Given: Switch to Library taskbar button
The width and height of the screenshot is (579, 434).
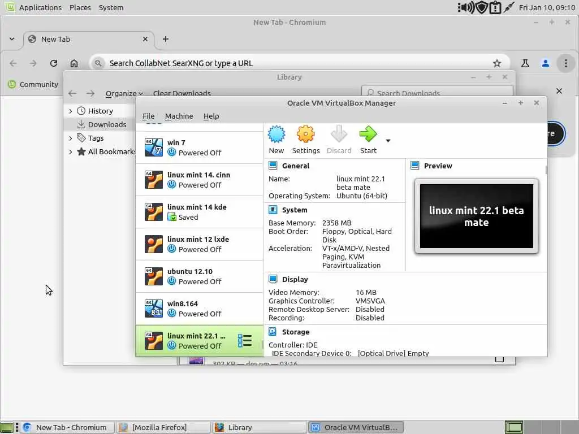Looking at the screenshot, I should coord(259,427).
